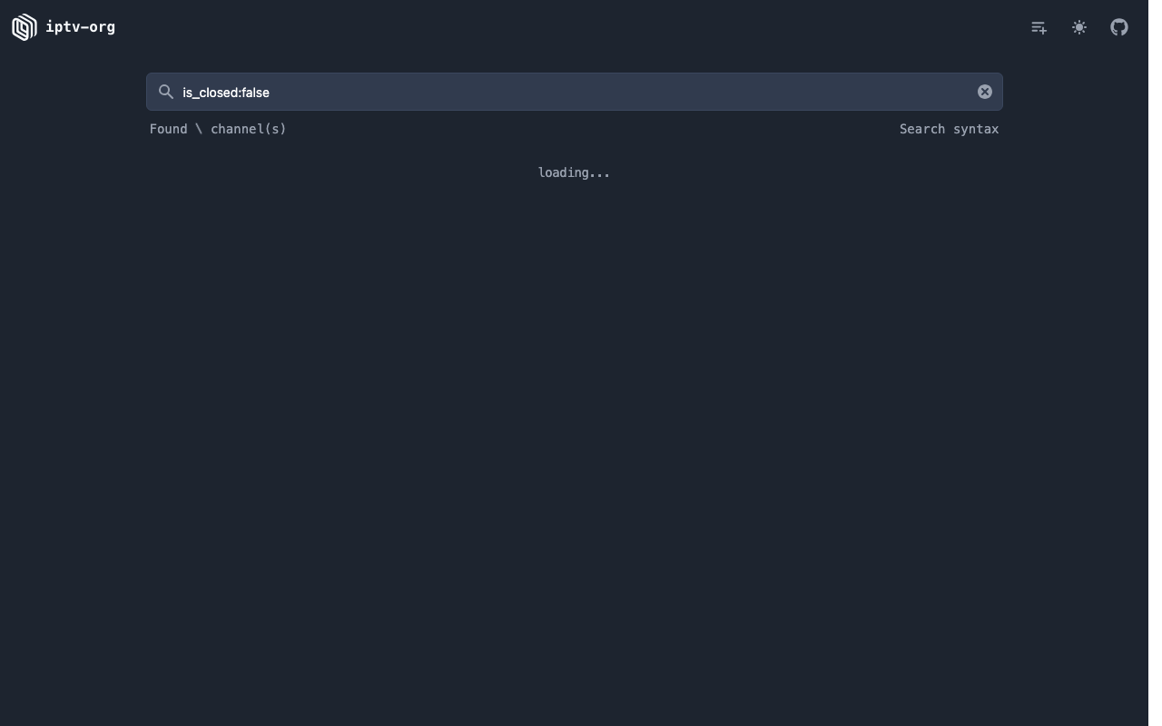The image size is (1162, 726).
Task: Toggle light theme with sun icon
Action: click(x=1079, y=27)
